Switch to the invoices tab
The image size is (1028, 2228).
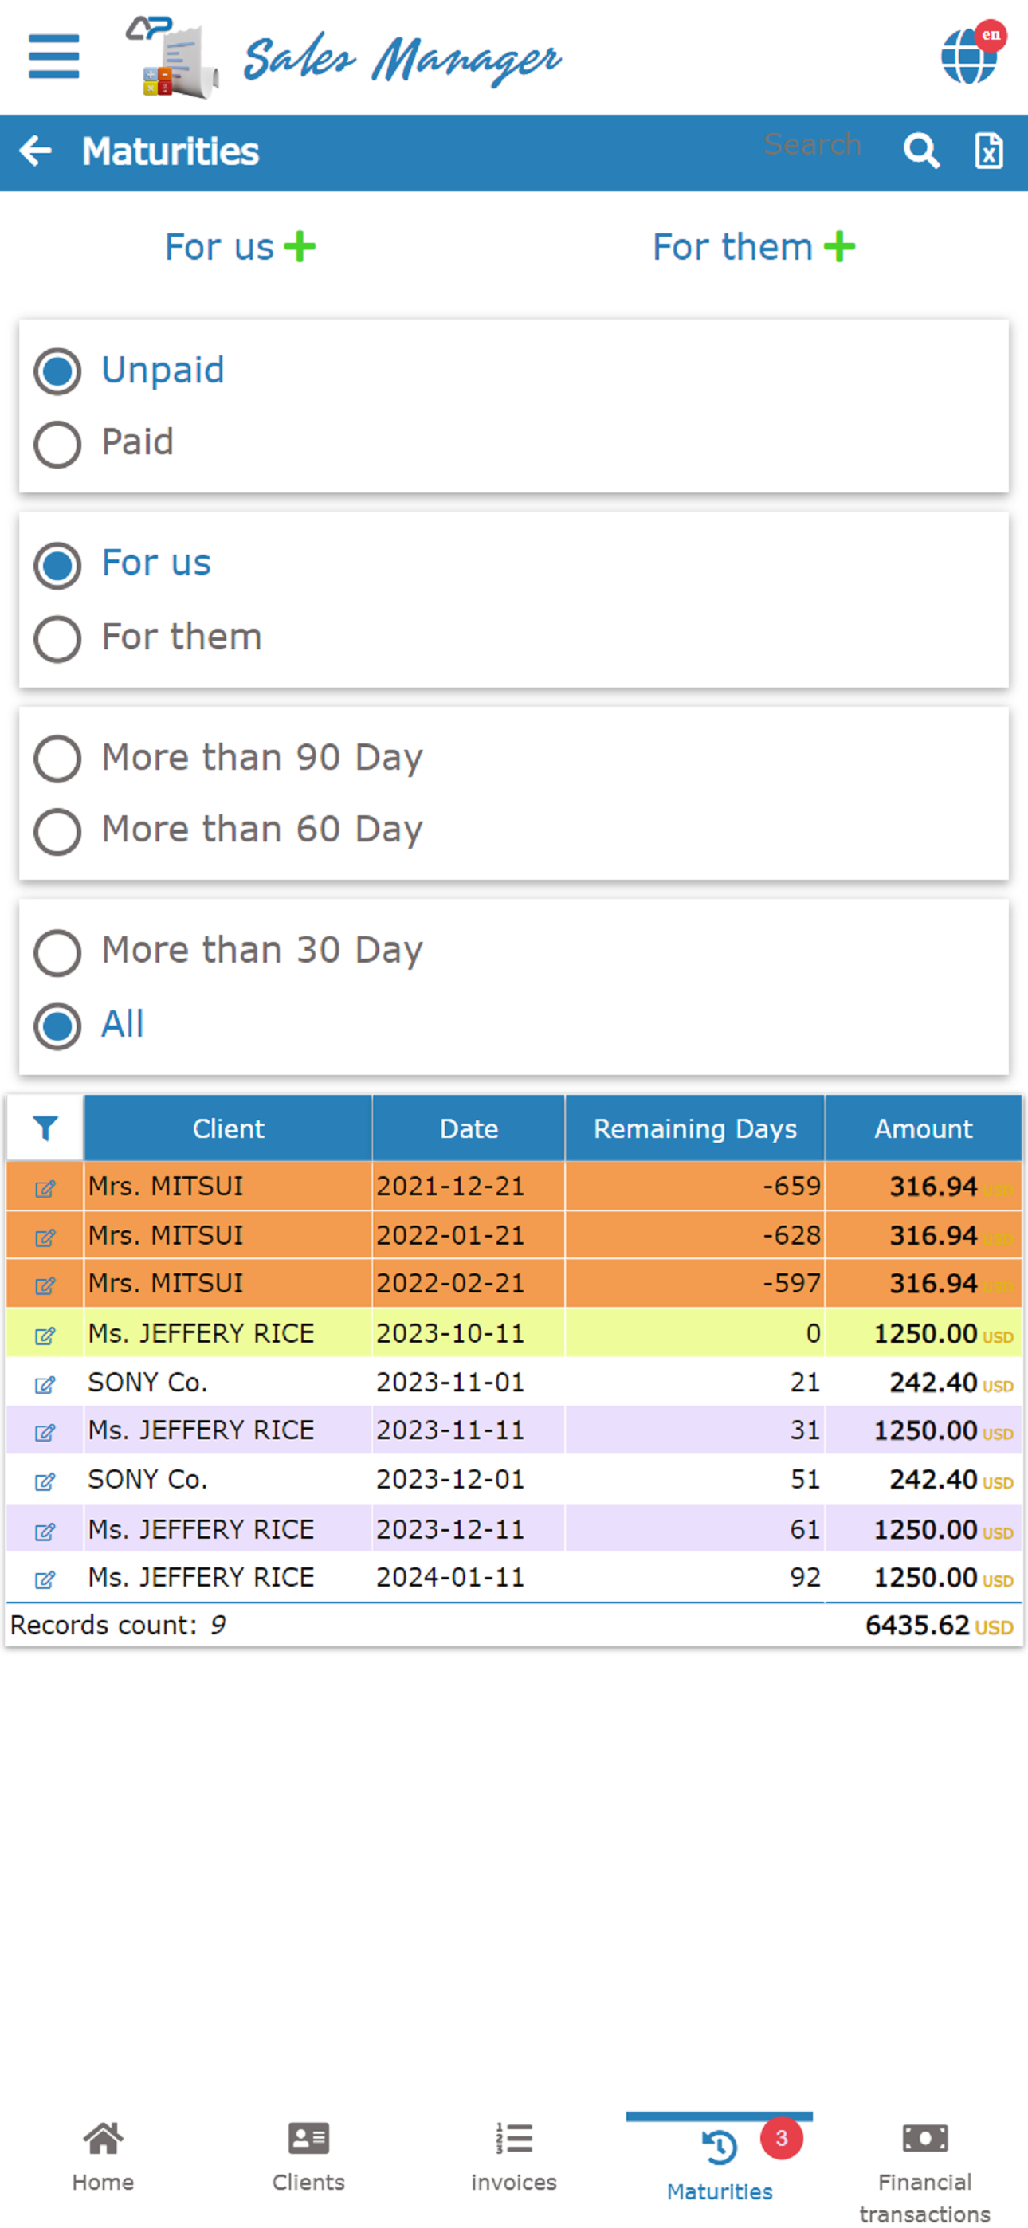pos(514,2157)
